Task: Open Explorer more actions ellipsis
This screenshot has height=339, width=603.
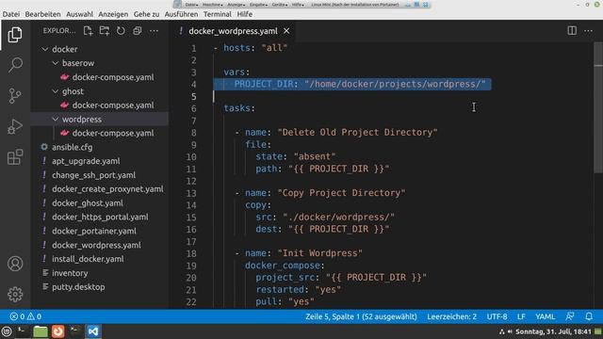Action: tap(154, 31)
